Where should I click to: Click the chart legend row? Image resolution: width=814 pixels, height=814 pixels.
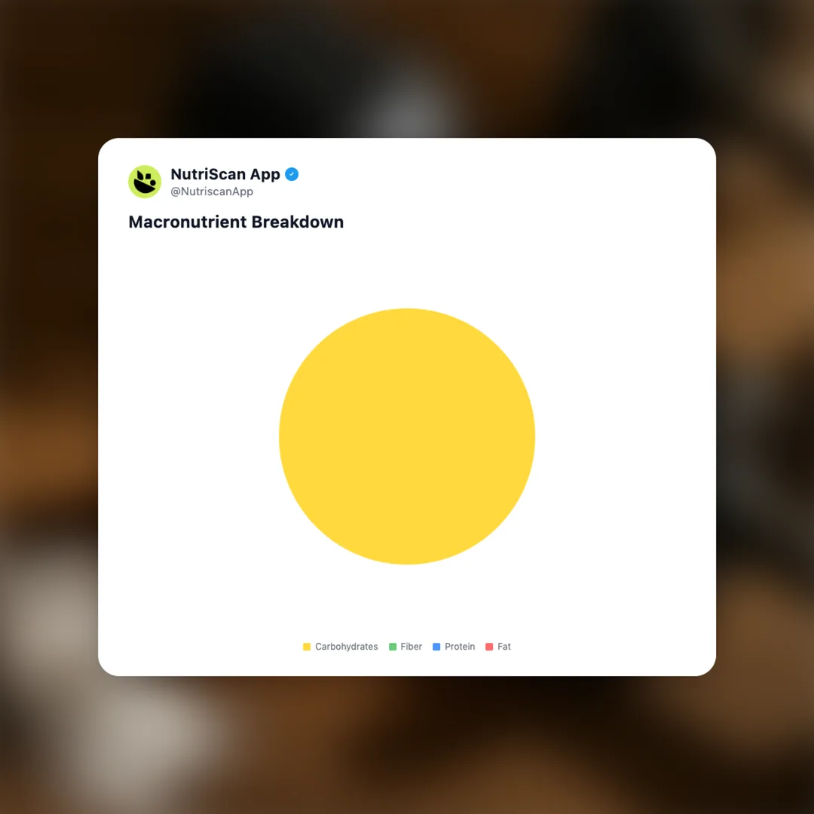[407, 647]
